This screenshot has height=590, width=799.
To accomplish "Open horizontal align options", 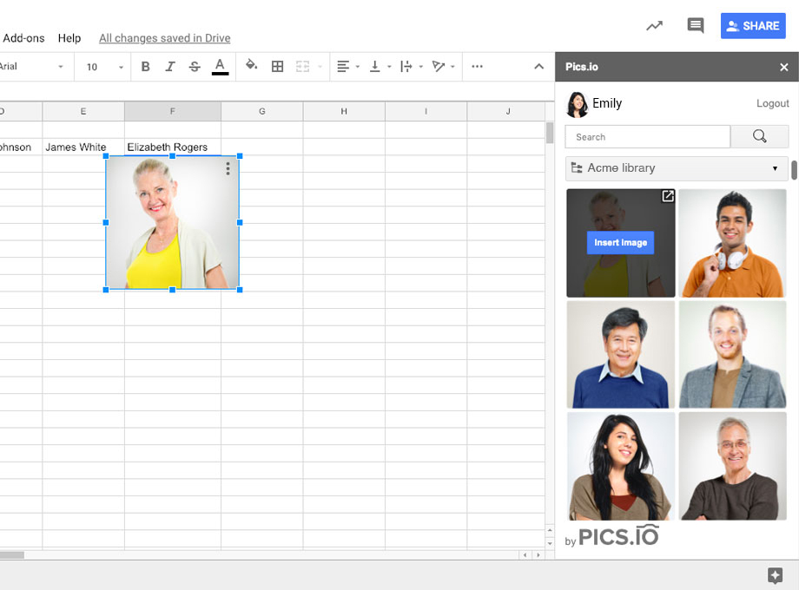I will point(348,66).
